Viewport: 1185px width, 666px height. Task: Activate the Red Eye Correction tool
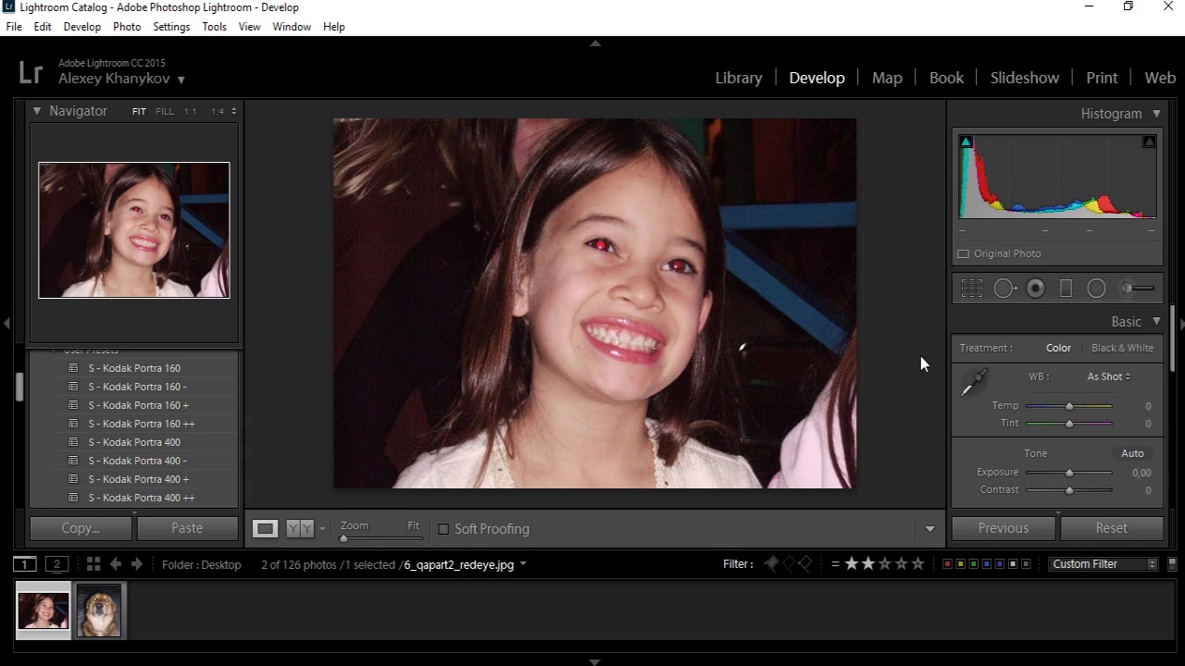click(1036, 289)
